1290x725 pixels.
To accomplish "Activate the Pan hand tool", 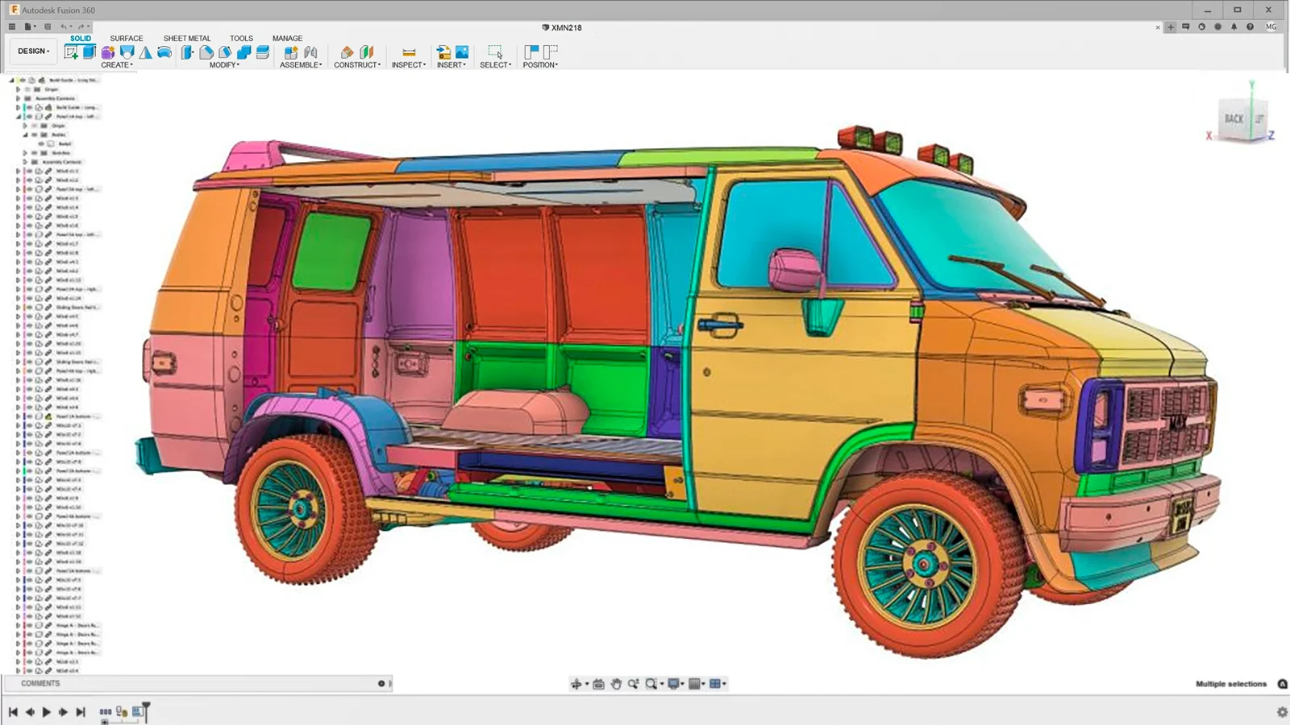I will (x=616, y=684).
